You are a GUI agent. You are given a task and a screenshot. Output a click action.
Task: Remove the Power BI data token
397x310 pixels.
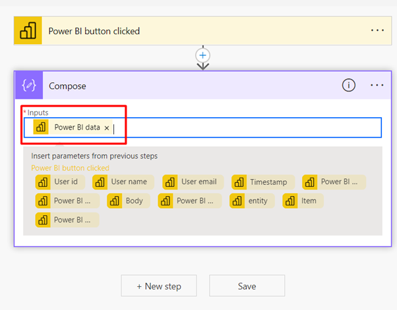pos(107,128)
